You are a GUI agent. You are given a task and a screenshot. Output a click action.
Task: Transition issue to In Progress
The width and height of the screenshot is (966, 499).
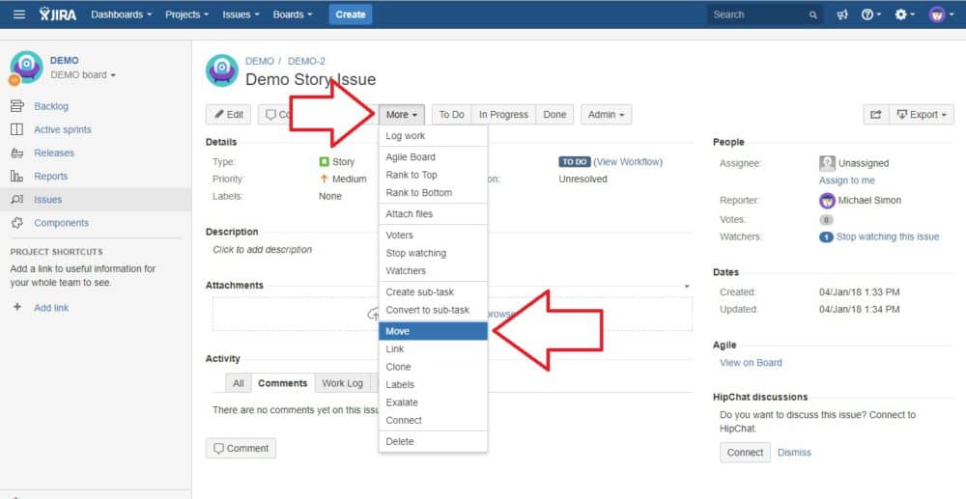503,115
